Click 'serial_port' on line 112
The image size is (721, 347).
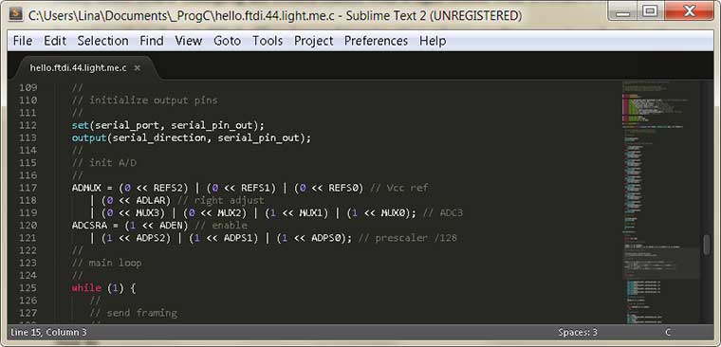point(127,125)
